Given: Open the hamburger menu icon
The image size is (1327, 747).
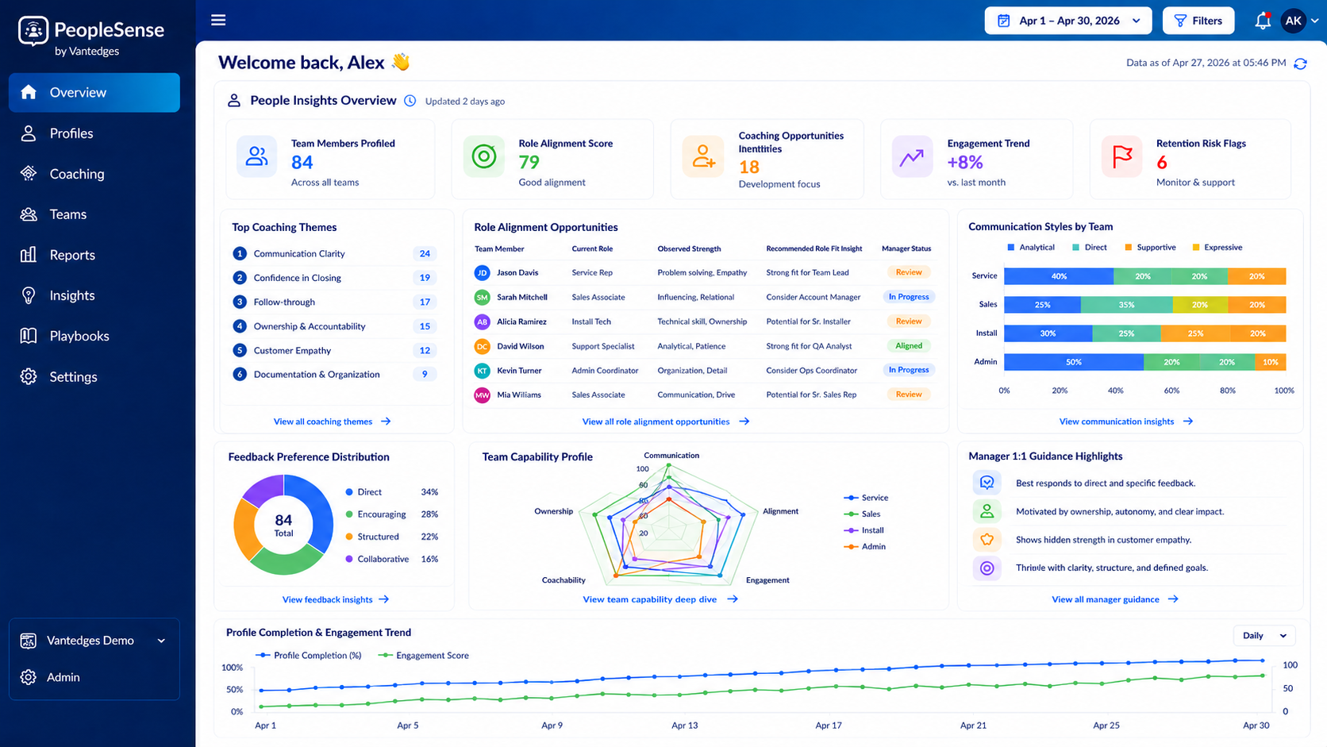Looking at the screenshot, I should pos(218,20).
